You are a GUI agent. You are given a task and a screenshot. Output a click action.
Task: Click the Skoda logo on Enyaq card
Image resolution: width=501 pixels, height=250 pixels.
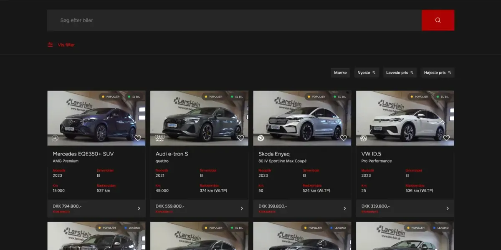click(261, 138)
